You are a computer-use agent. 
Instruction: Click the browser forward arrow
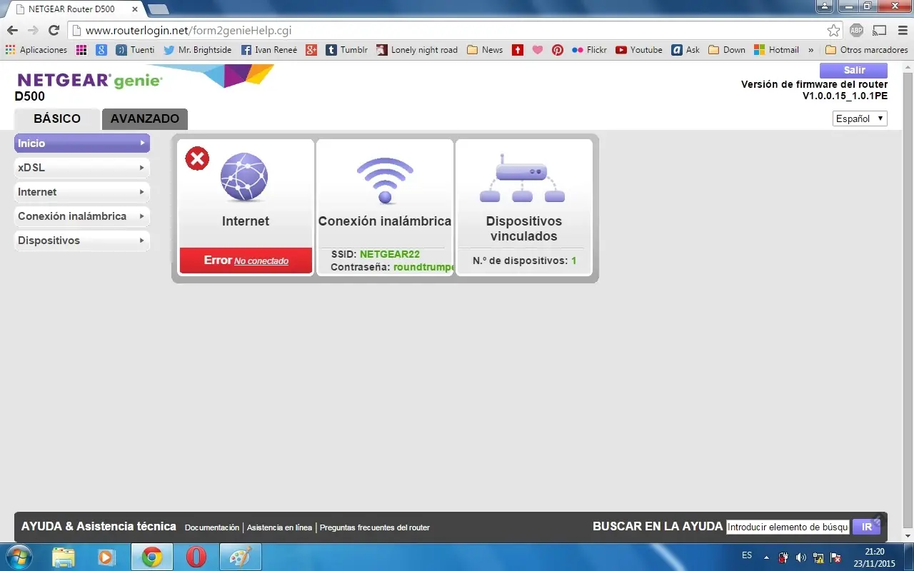32,31
